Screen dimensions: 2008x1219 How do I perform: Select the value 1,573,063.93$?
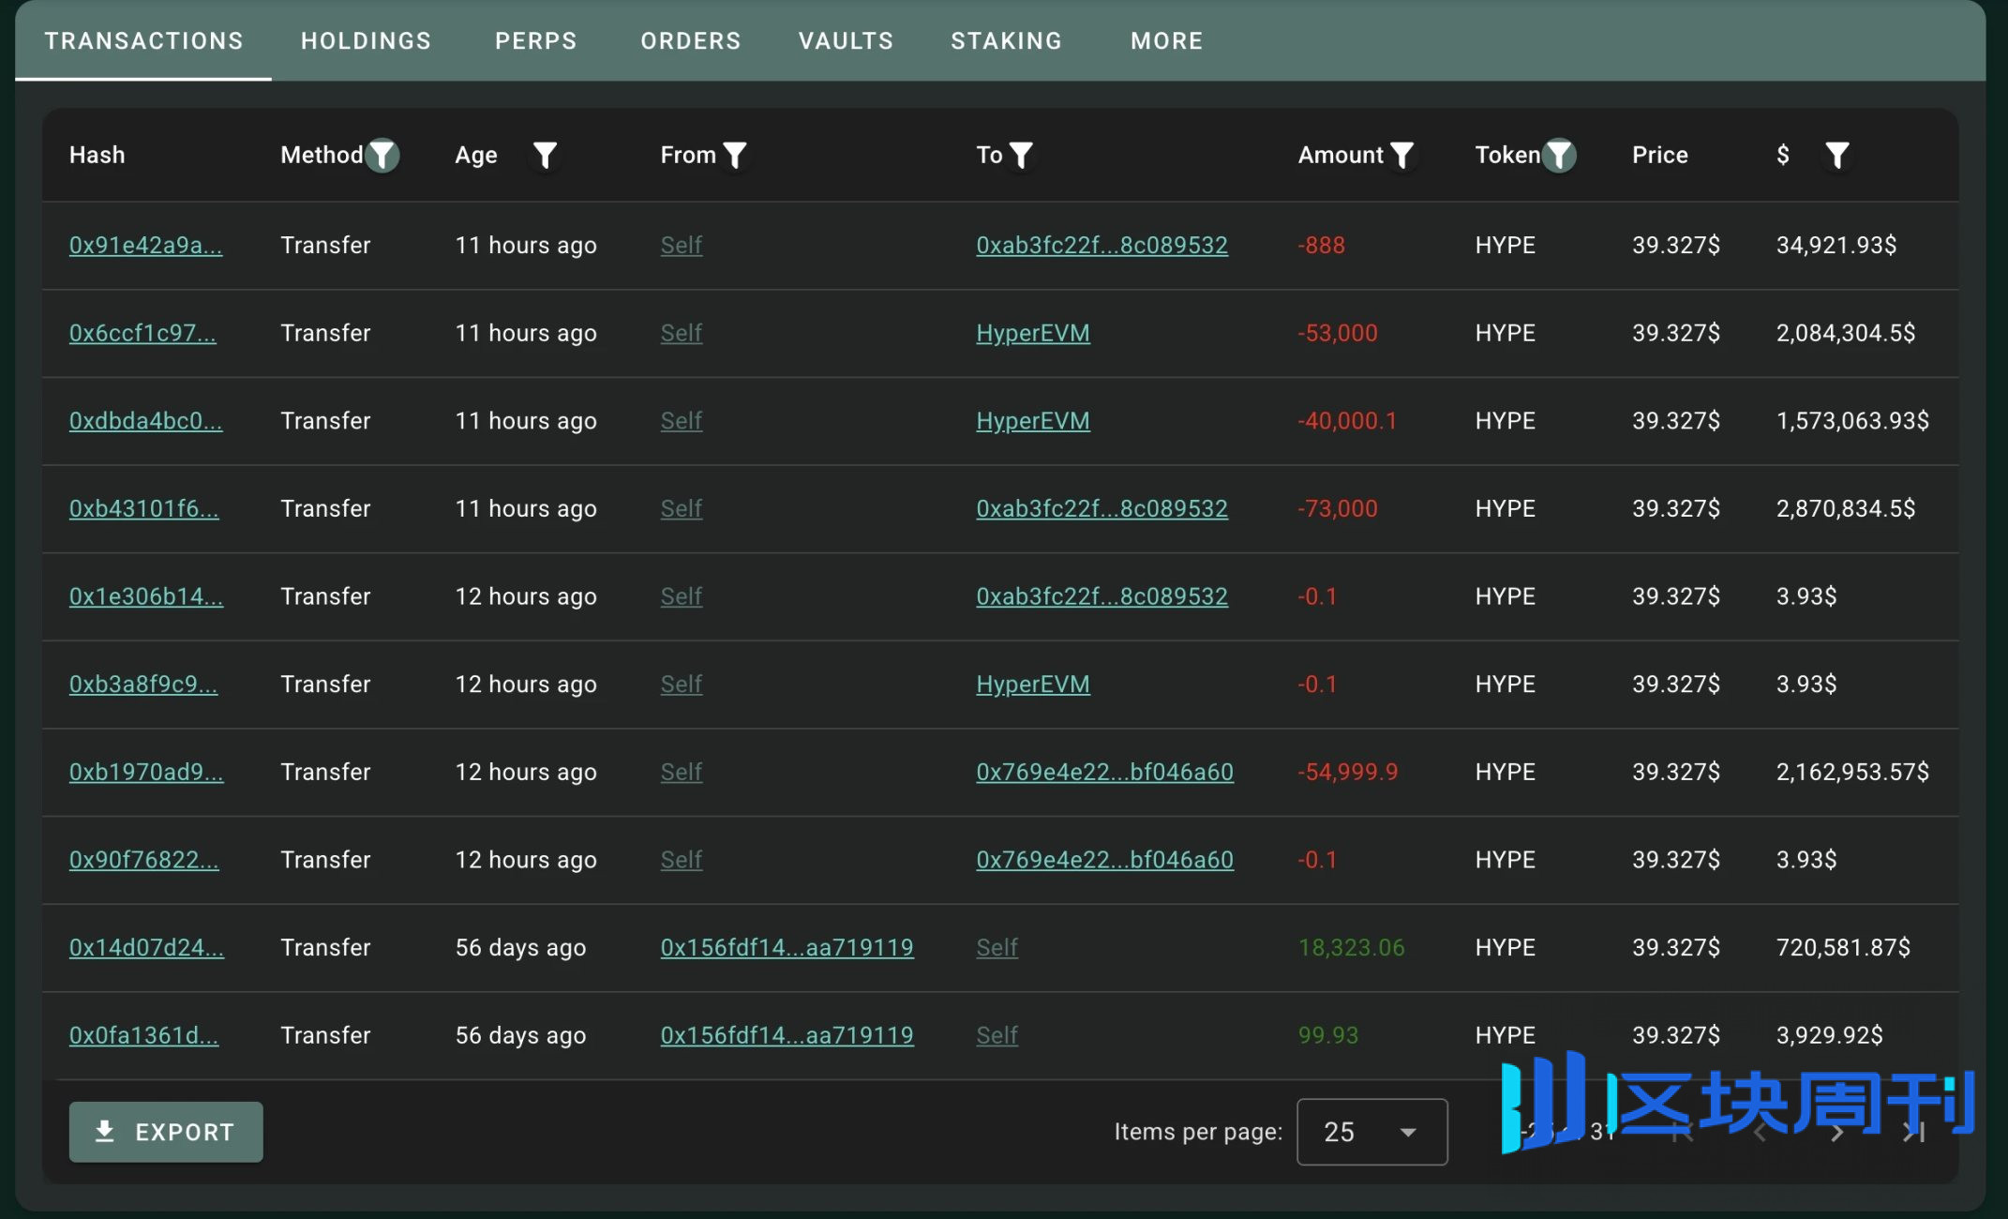click(1852, 421)
